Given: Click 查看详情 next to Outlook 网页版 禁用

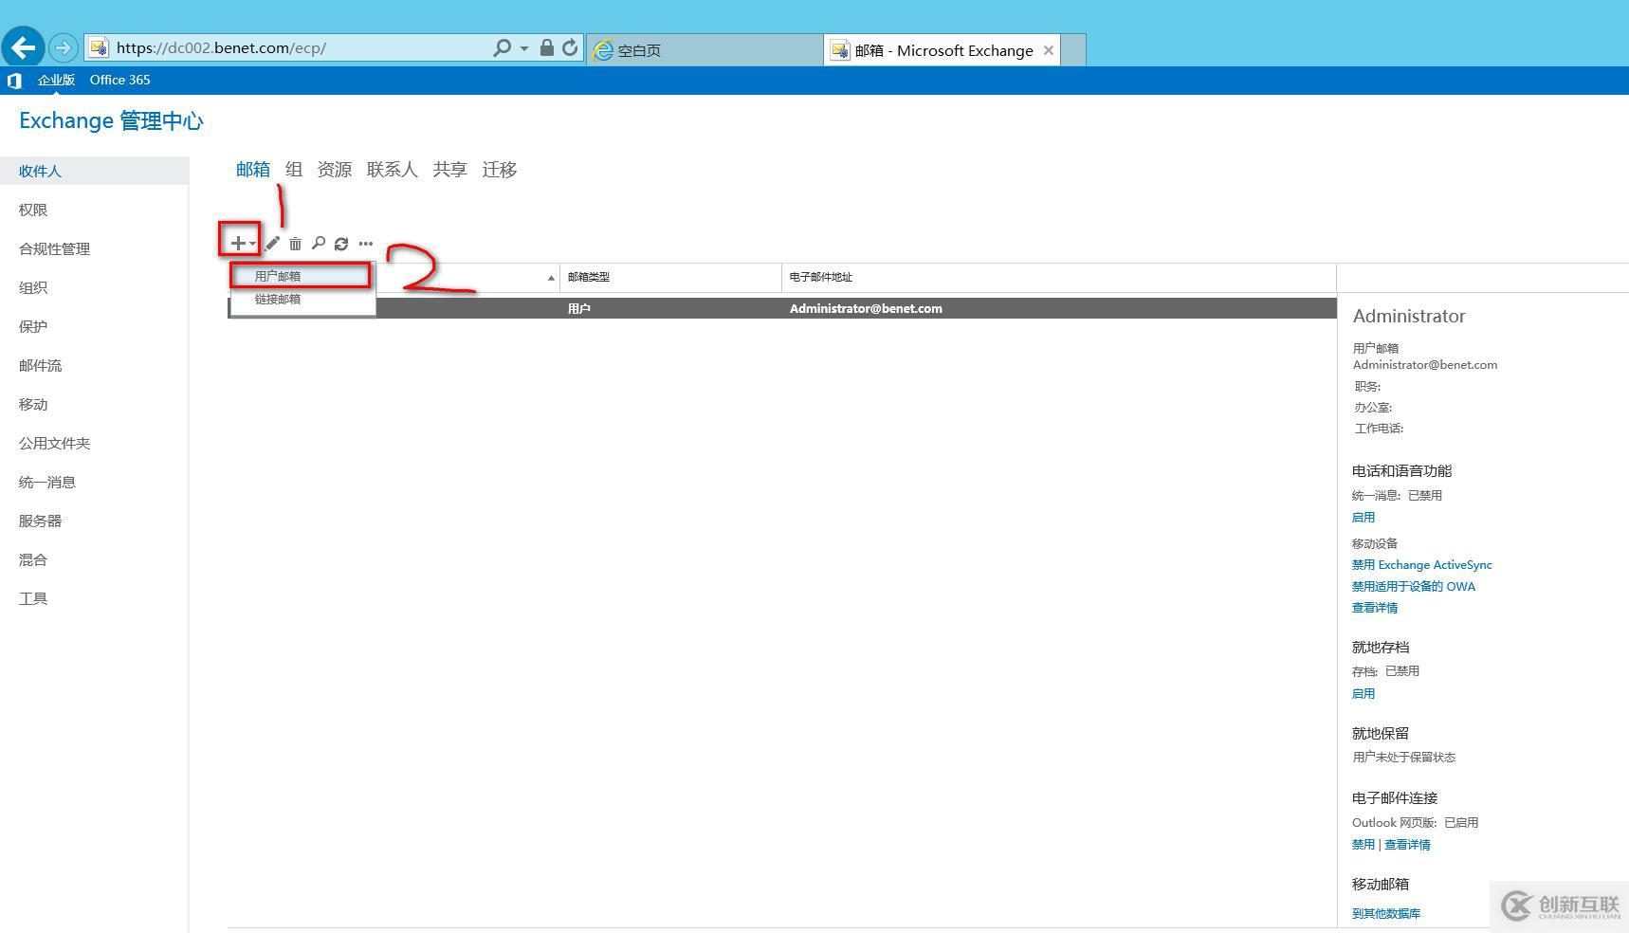Looking at the screenshot, I should pos(1407,844).
